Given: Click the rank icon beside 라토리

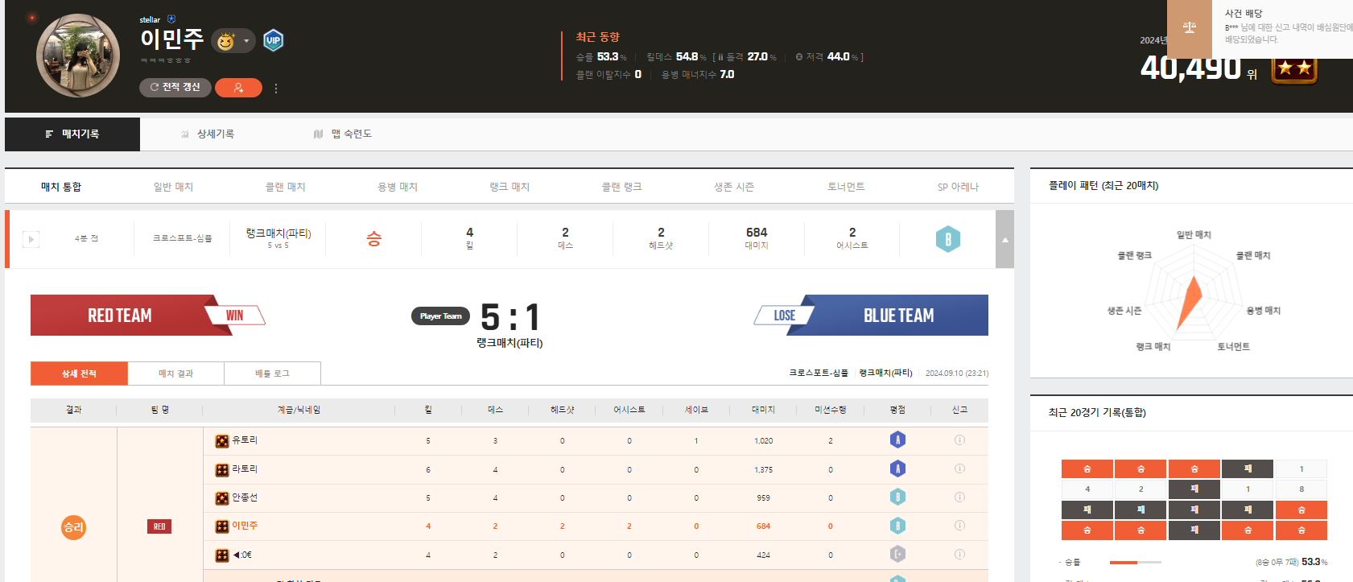Looking at the screenshot, I should point(222,469).
